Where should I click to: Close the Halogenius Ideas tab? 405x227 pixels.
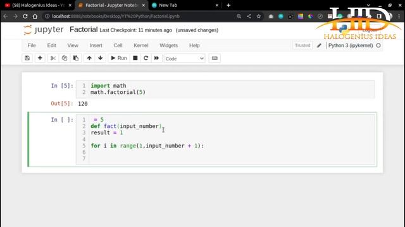click(70, 5)
